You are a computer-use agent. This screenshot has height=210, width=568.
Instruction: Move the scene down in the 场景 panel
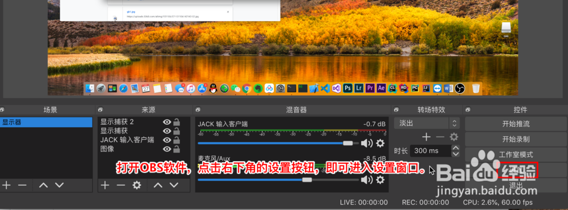click(60, 186)
